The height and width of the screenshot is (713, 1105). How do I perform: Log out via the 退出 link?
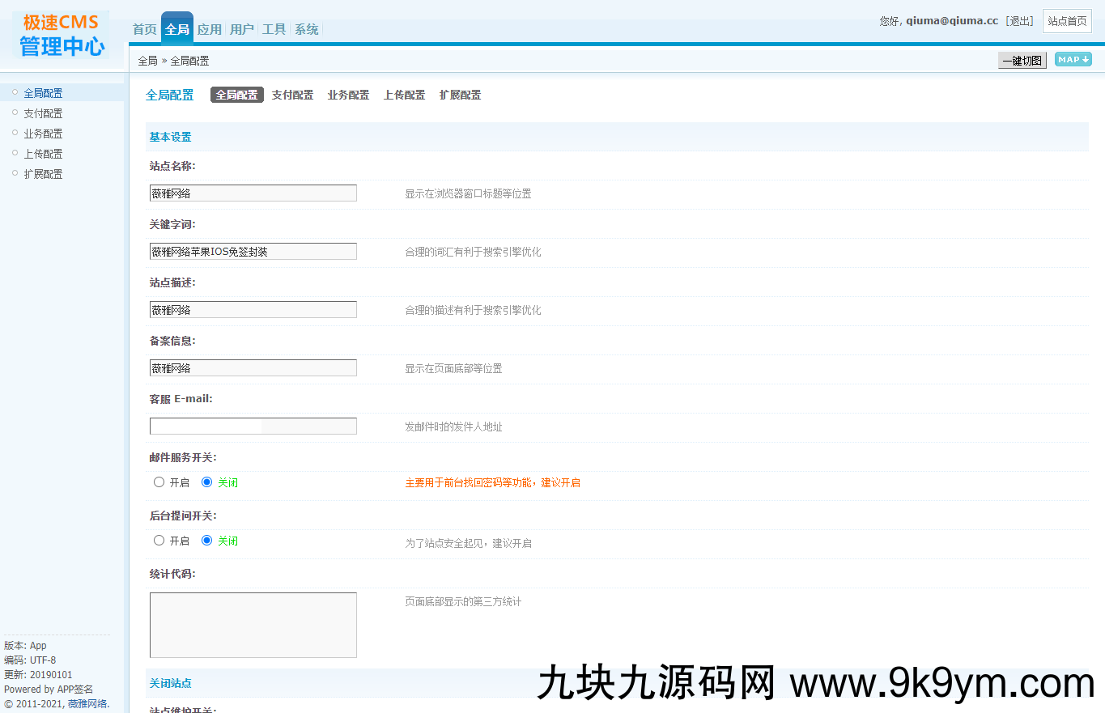tap(1019, 21)
